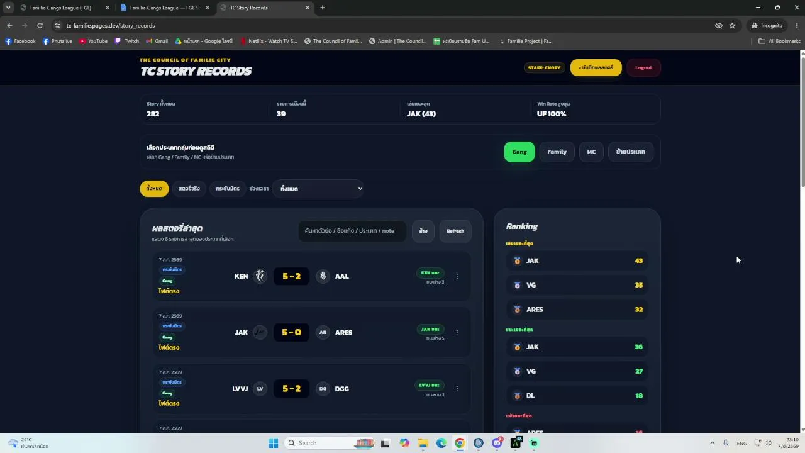Open the Netflix - Watch TV bookmark
Screen dimensions: 805x453
[268, 41]
